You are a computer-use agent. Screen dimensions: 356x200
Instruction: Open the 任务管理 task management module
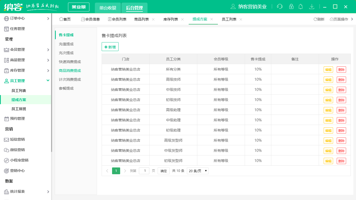click(x=16, y=29)
